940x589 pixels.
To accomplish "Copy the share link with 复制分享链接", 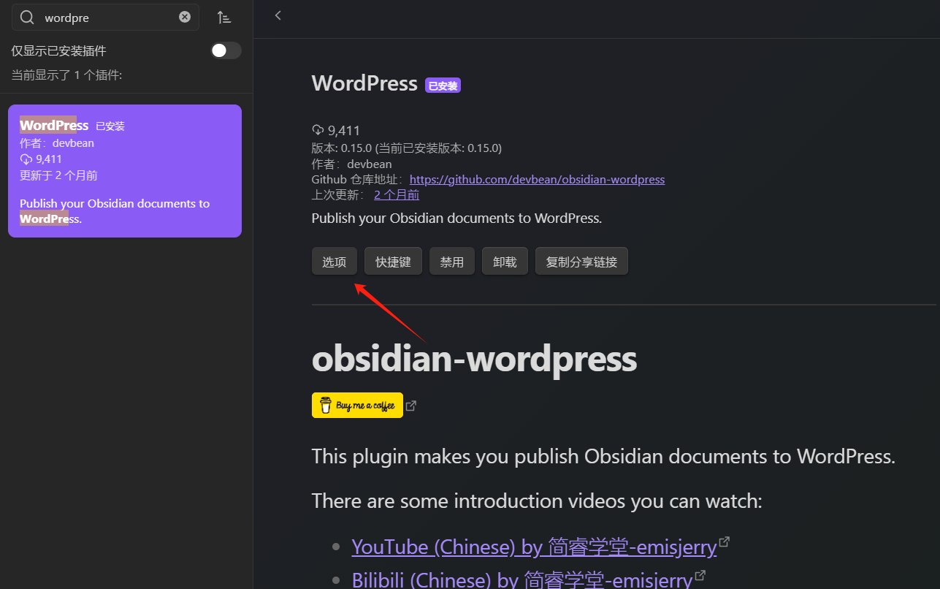I will 581,260.
